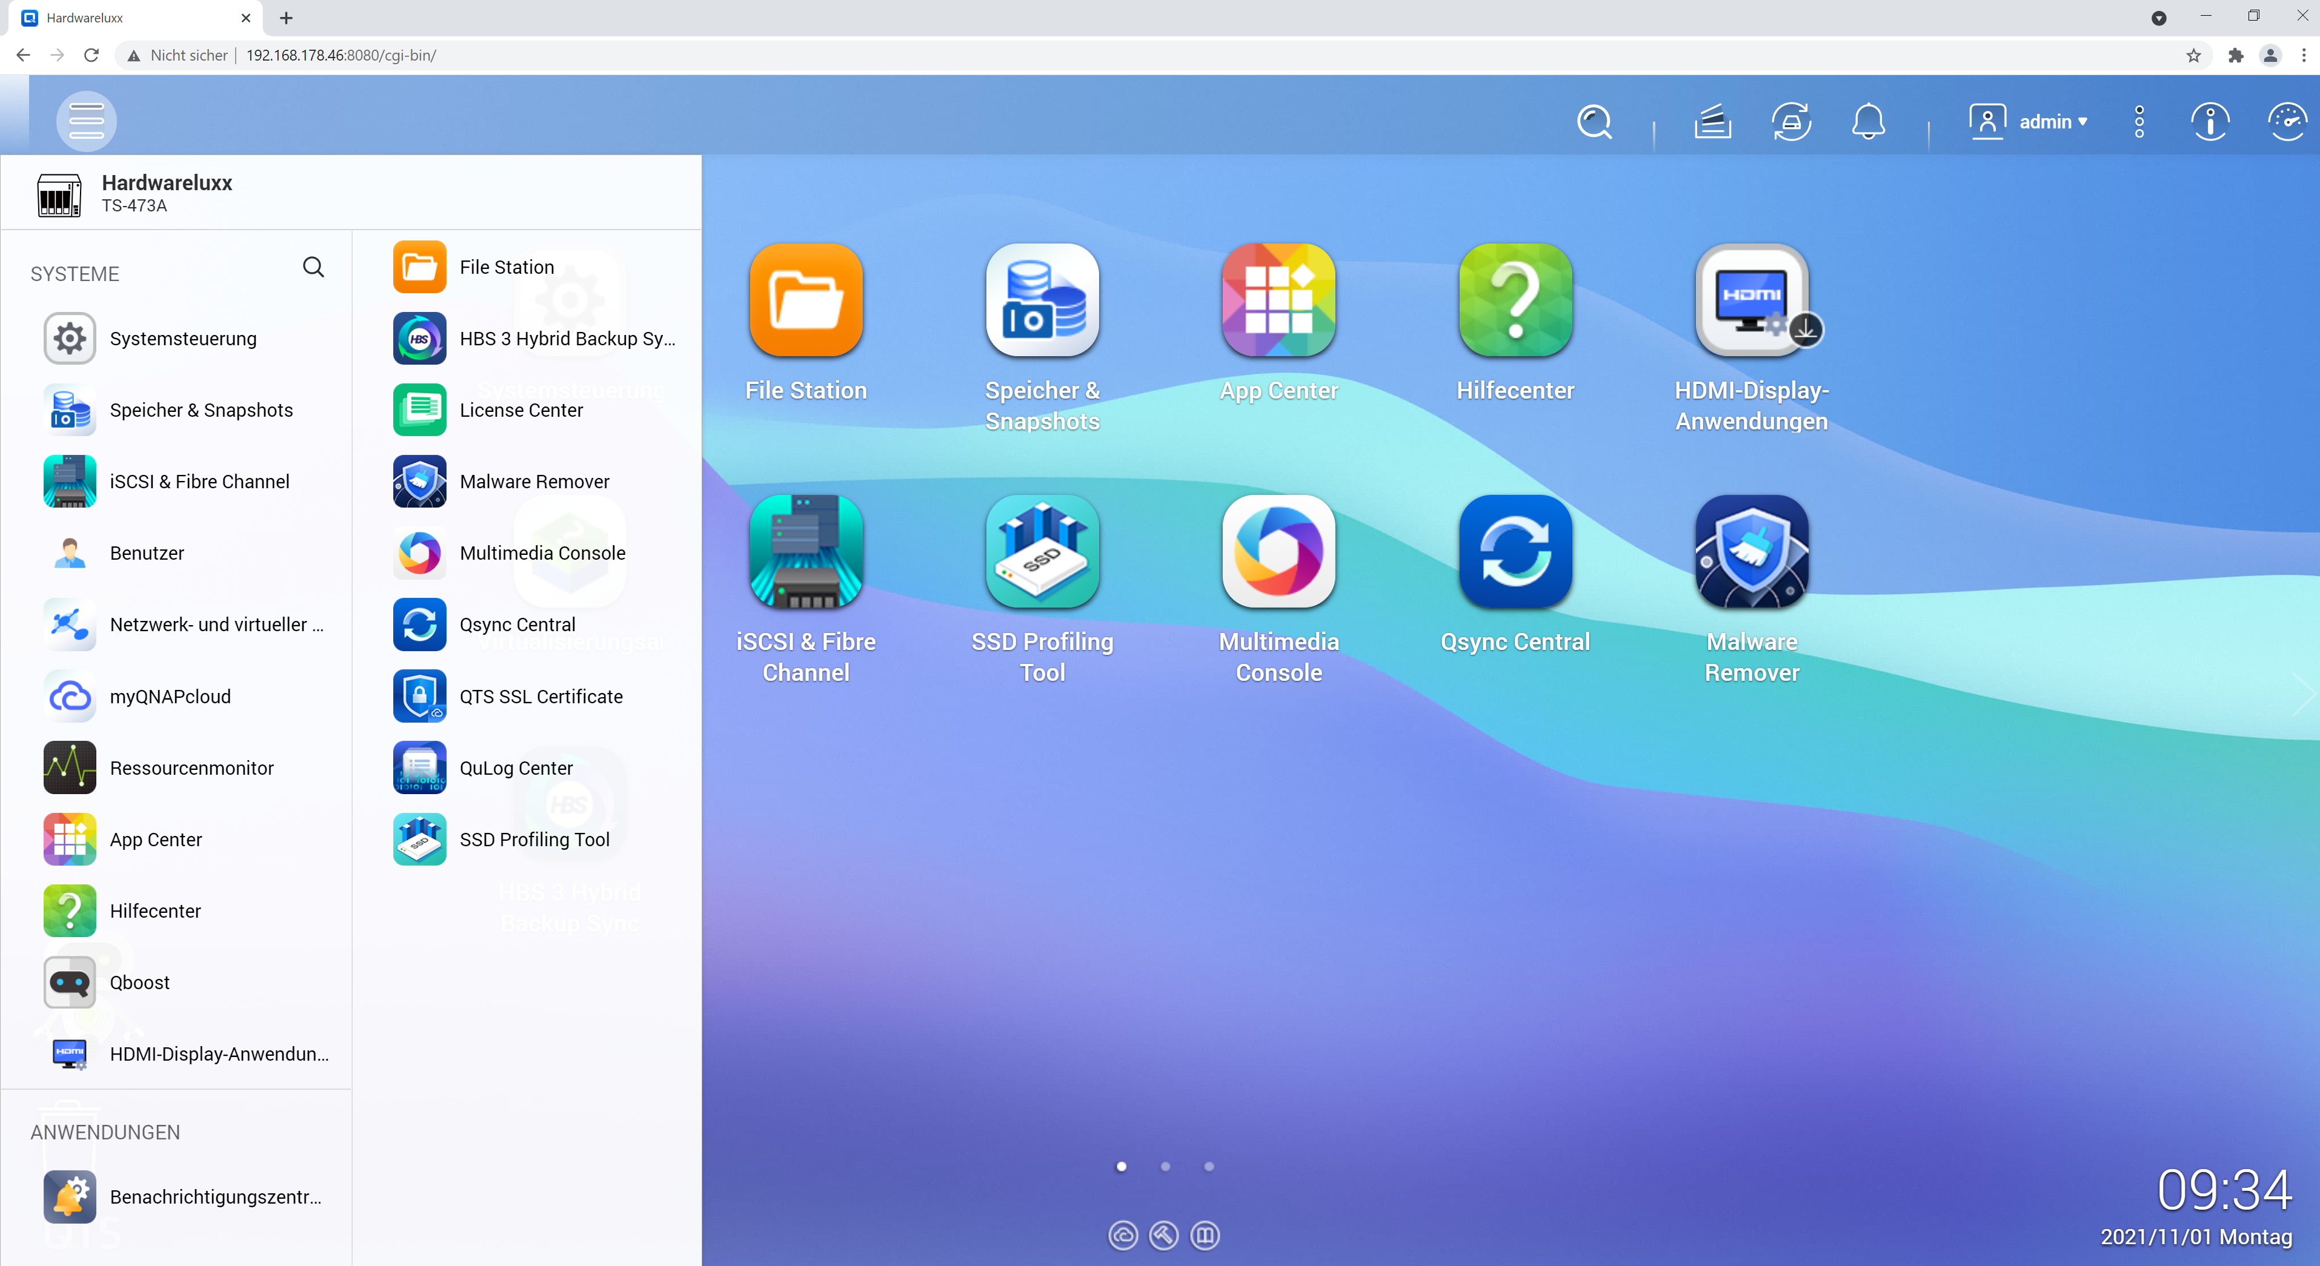Open the right feedback icon in bottom dock
Screen dimensions: 2320x1266
pos(1205,1235)
